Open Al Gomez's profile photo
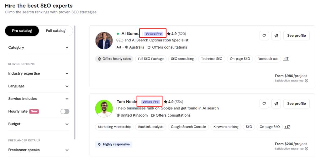The image size is (321, 158). (x=104, y=40)
